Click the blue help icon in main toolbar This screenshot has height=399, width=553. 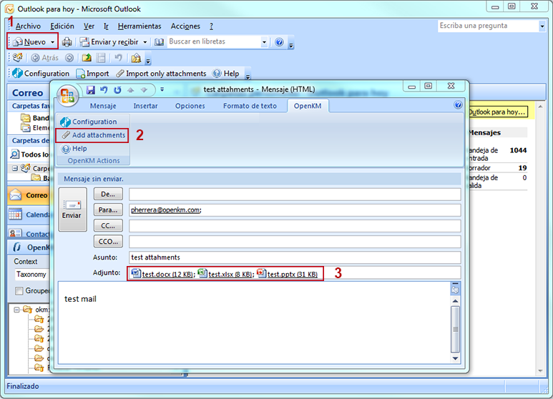click(279, 42)
